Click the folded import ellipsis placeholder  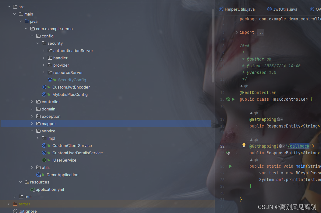click(260, 32)
